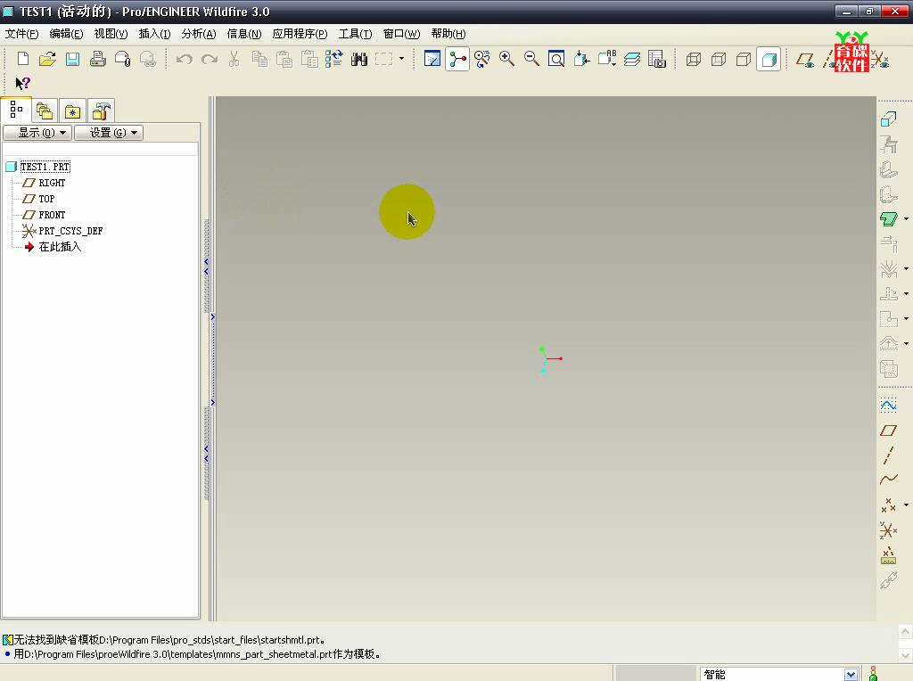The image size is (913, 681).
Task: Create a datum point from right toolbar
Action: (889, 505)
